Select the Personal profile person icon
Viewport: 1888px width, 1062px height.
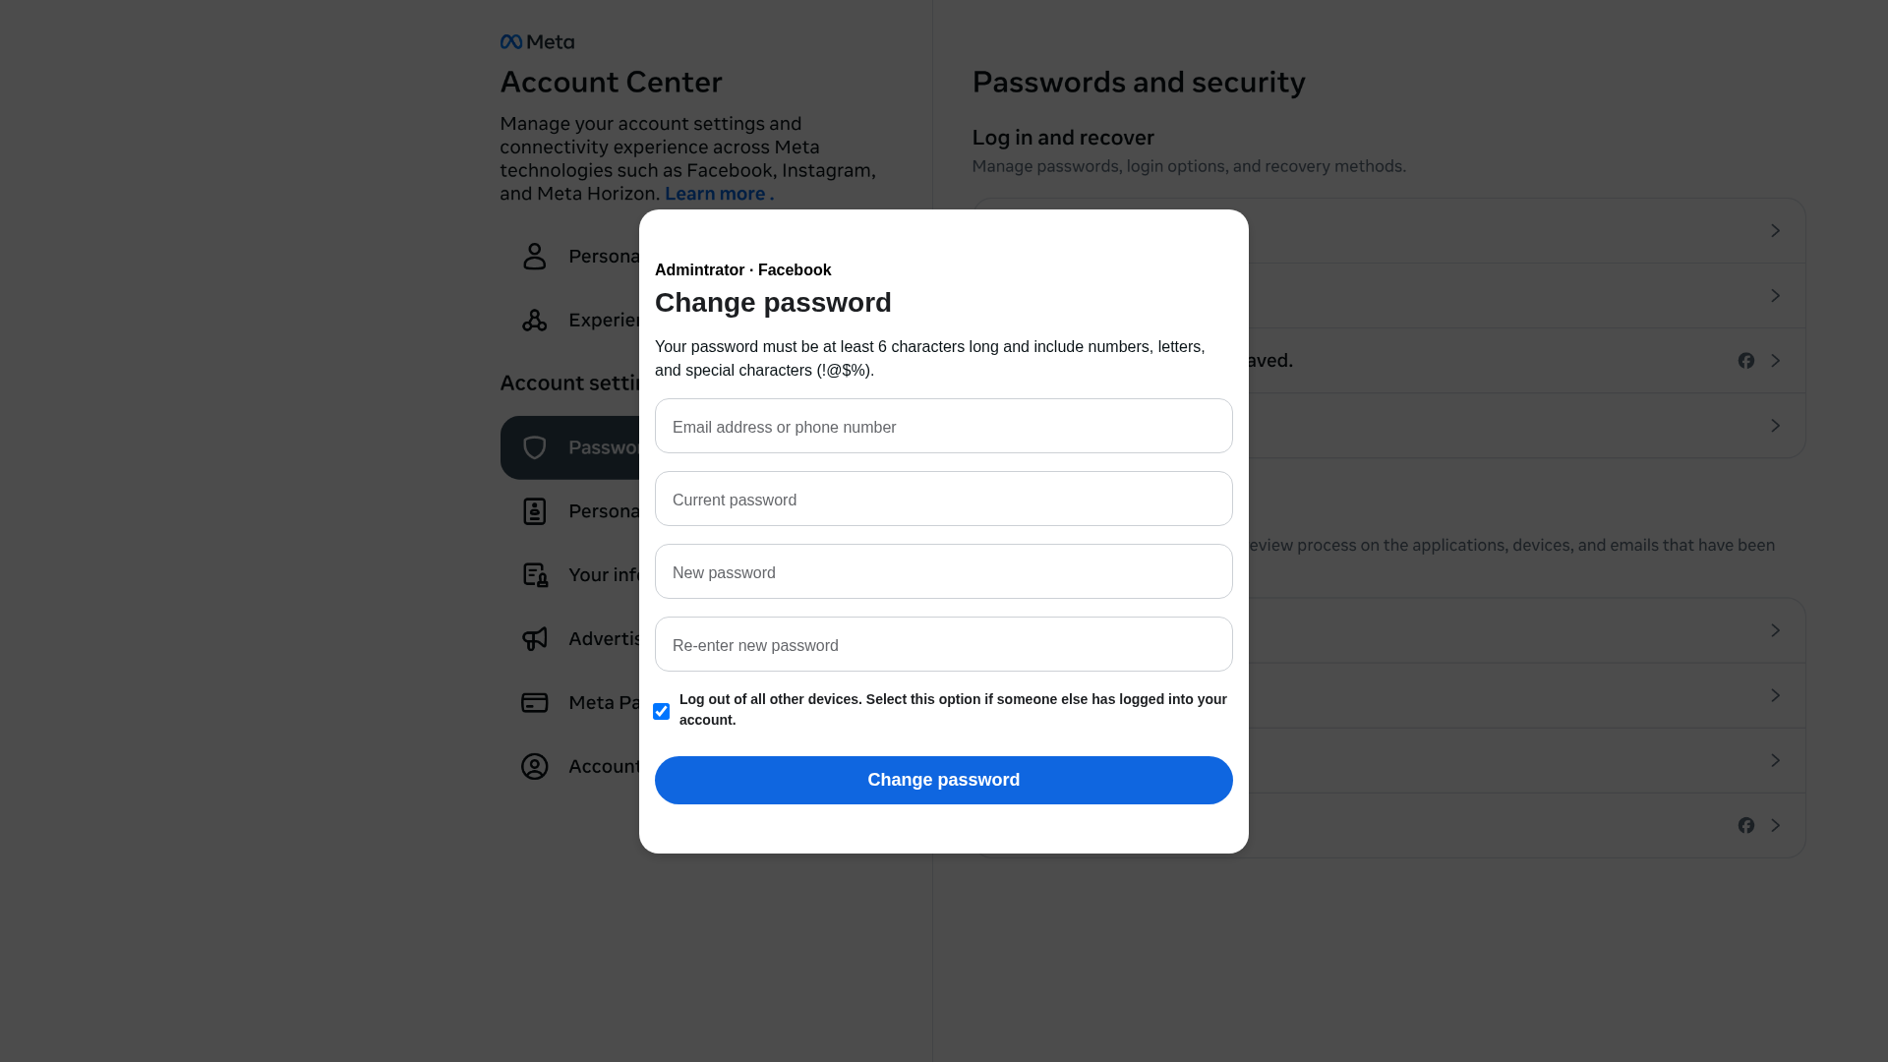click(534, 256)
